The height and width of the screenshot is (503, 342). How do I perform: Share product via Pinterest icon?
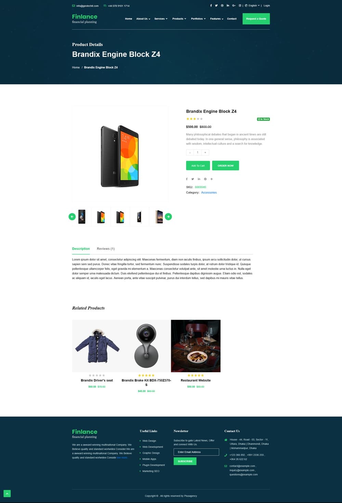point(205,179)
